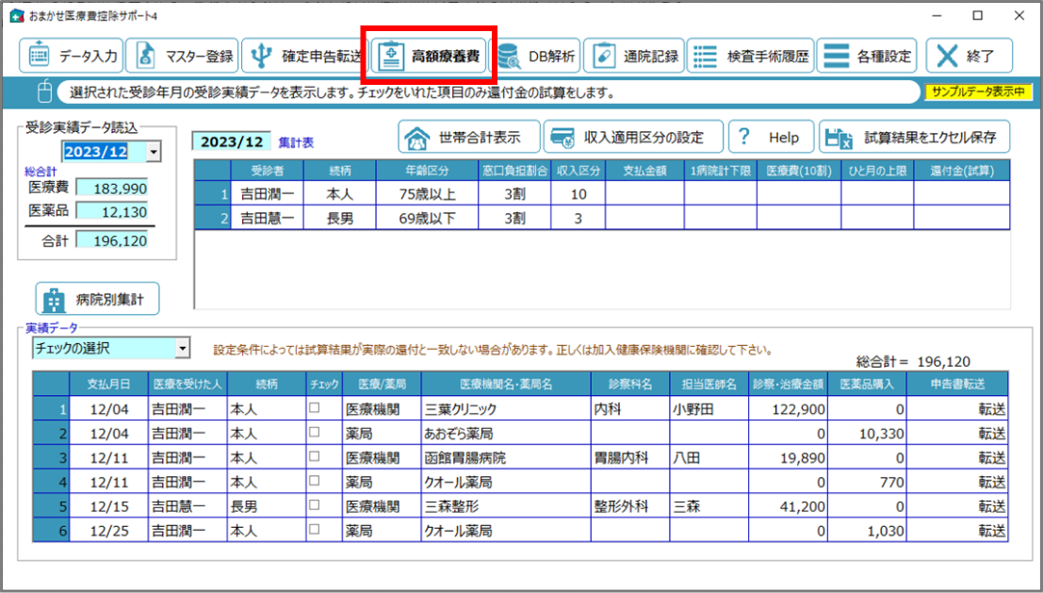The width and height of the screenshot is (1043, 593).
Task: Click 収入適用区分の設定 button
Action: click(633, 138)
